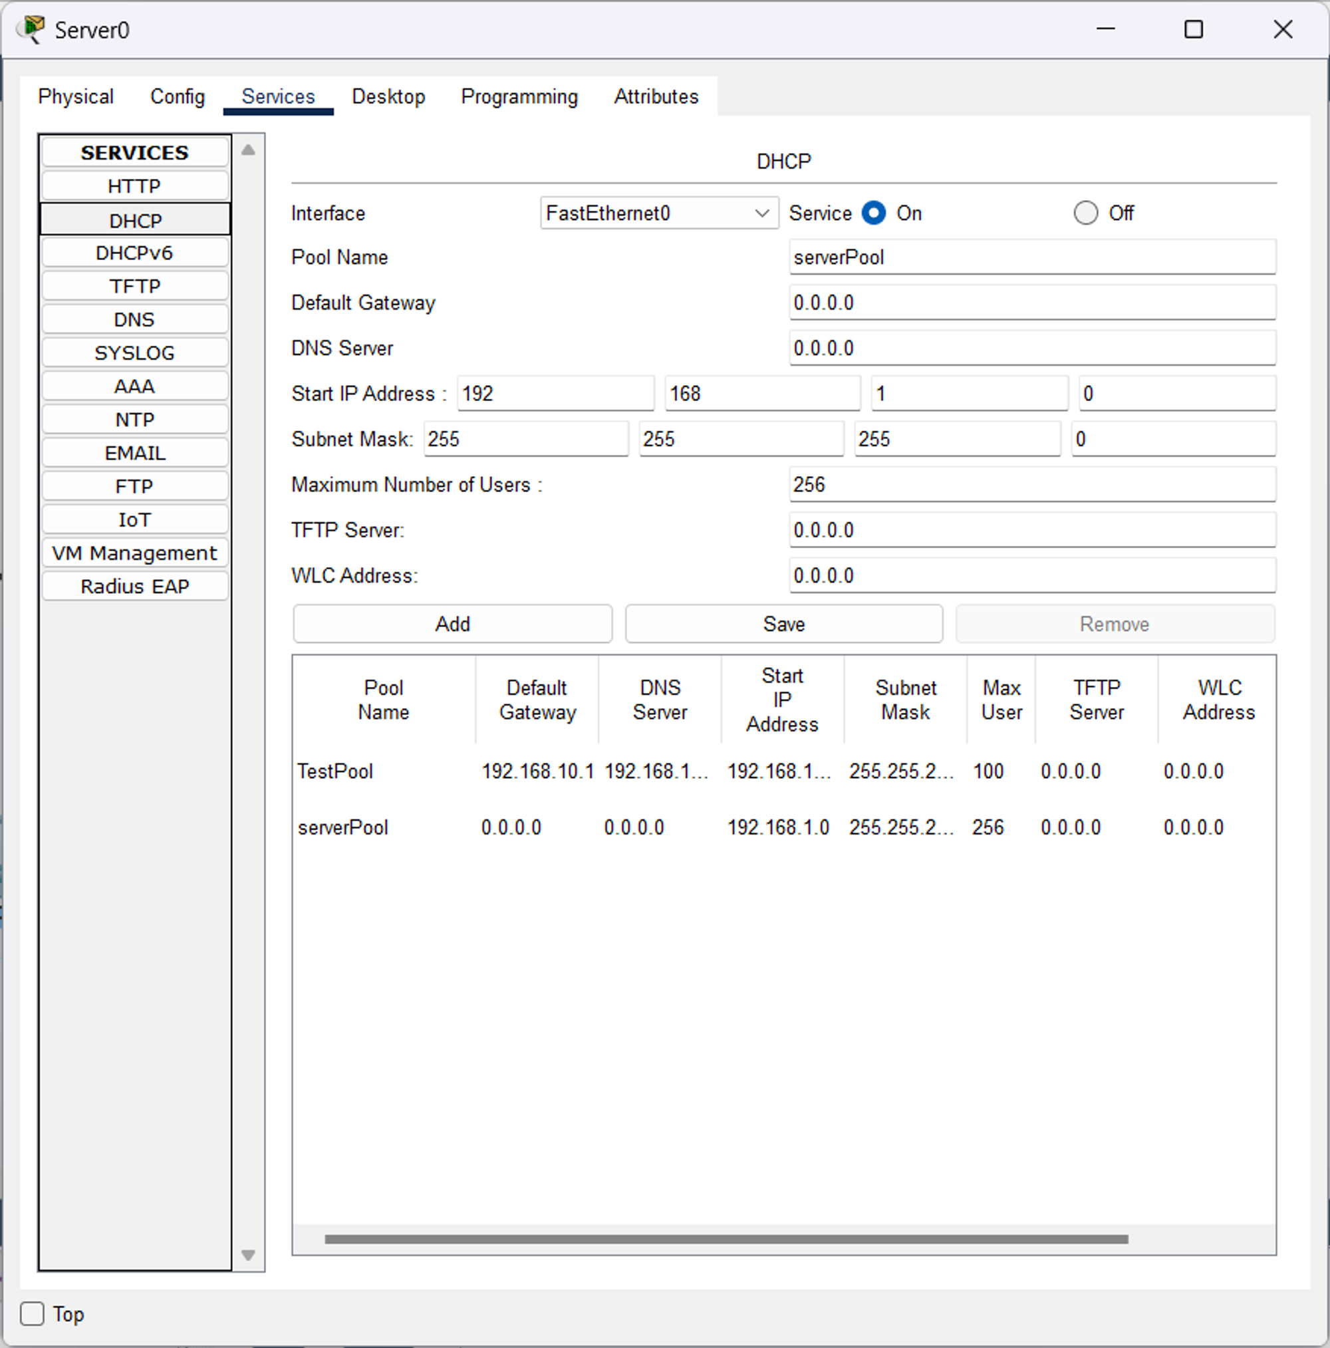Enable the Top checkbox
Image resolution: width=1330 pixels, height=1348 pixels.
click(32, 1314)
